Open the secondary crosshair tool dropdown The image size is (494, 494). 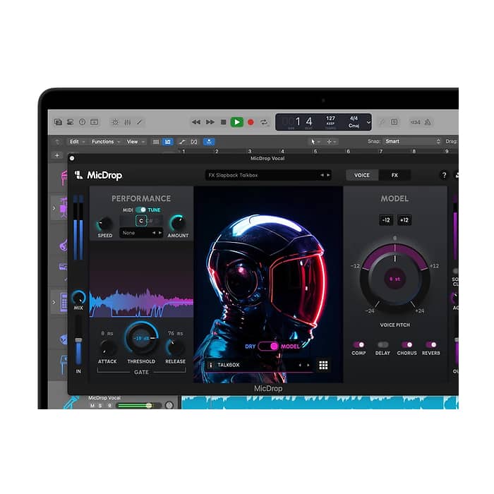pos(331,142)
